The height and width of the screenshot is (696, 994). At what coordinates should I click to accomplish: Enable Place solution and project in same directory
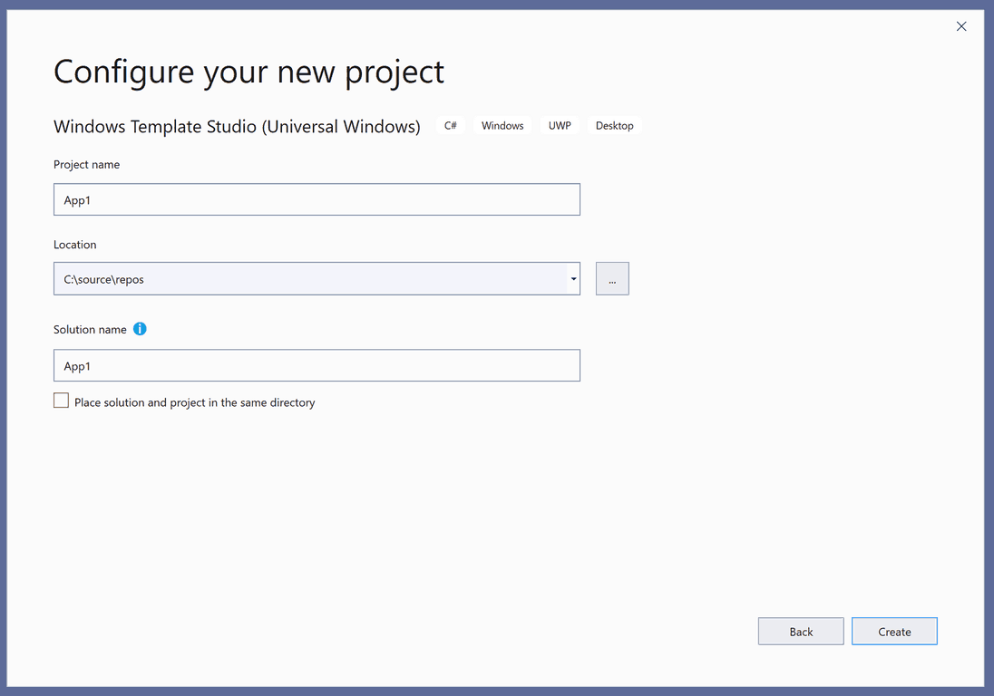click(x=62, y=401)
